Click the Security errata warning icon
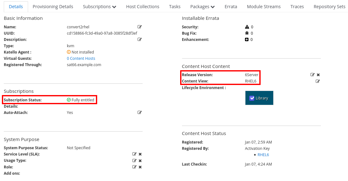Image resolution: width=348 pixels, height=181 pixels. [x=247, y=27]
